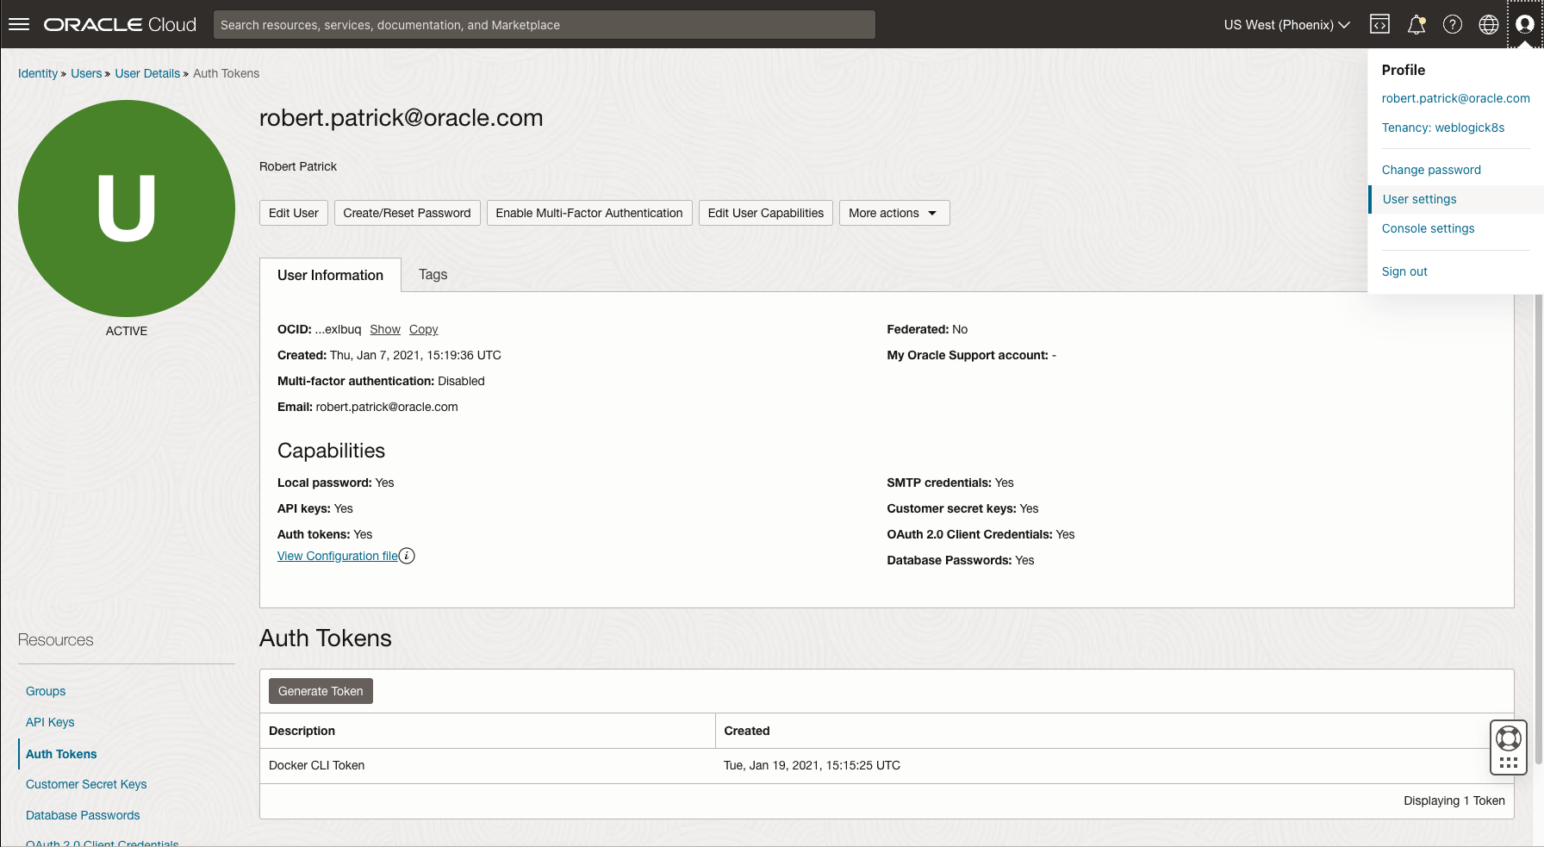1544x847 pixels.
Task: Select the User Information tab
Action: click(x=330, y=275)
